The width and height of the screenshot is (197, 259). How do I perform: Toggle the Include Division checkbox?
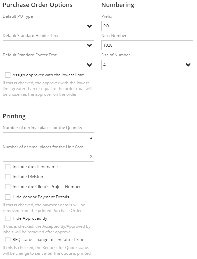8,177
